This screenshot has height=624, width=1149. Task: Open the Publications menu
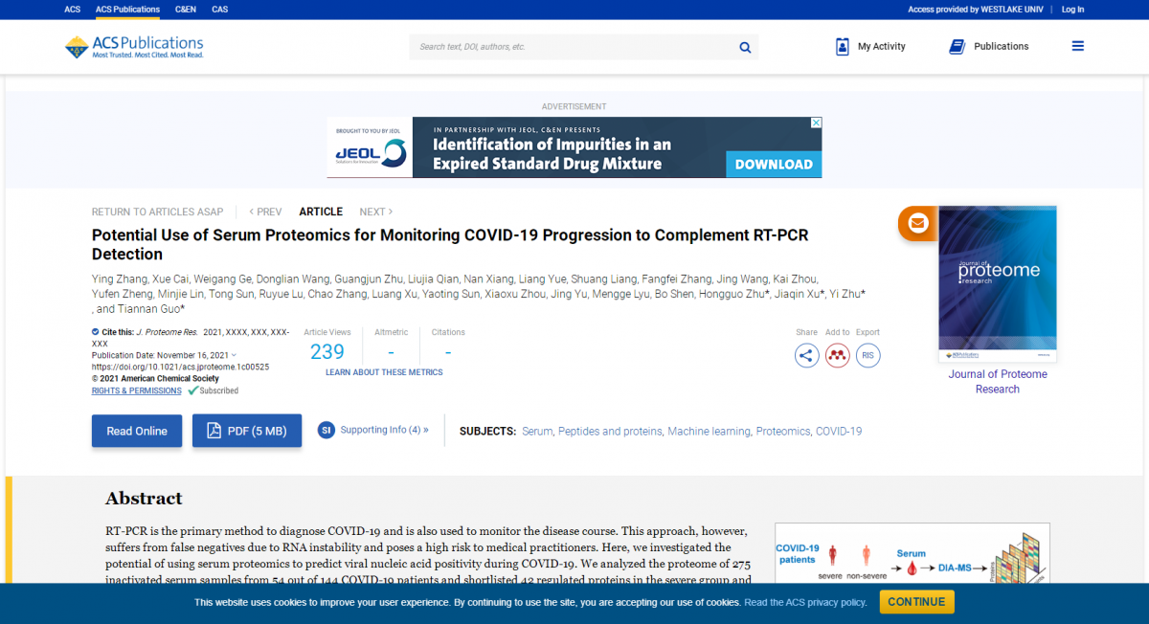[988, 46]
